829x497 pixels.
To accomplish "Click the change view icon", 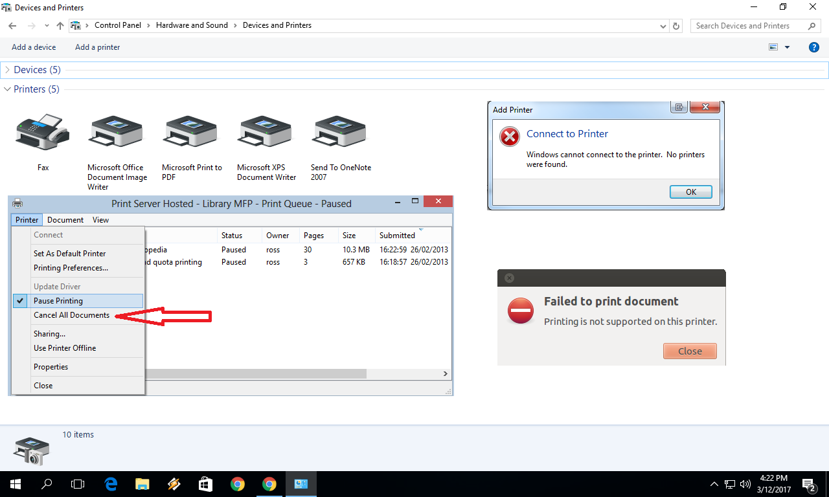I will pos(773,47).
